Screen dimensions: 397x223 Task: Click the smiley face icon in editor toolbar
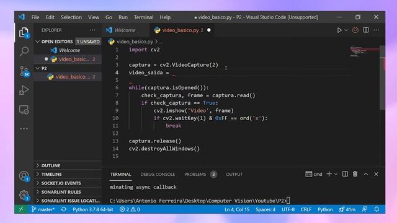[355, 30]
